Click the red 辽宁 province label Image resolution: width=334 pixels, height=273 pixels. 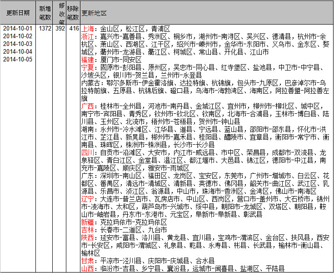click(x=87, y=198)
